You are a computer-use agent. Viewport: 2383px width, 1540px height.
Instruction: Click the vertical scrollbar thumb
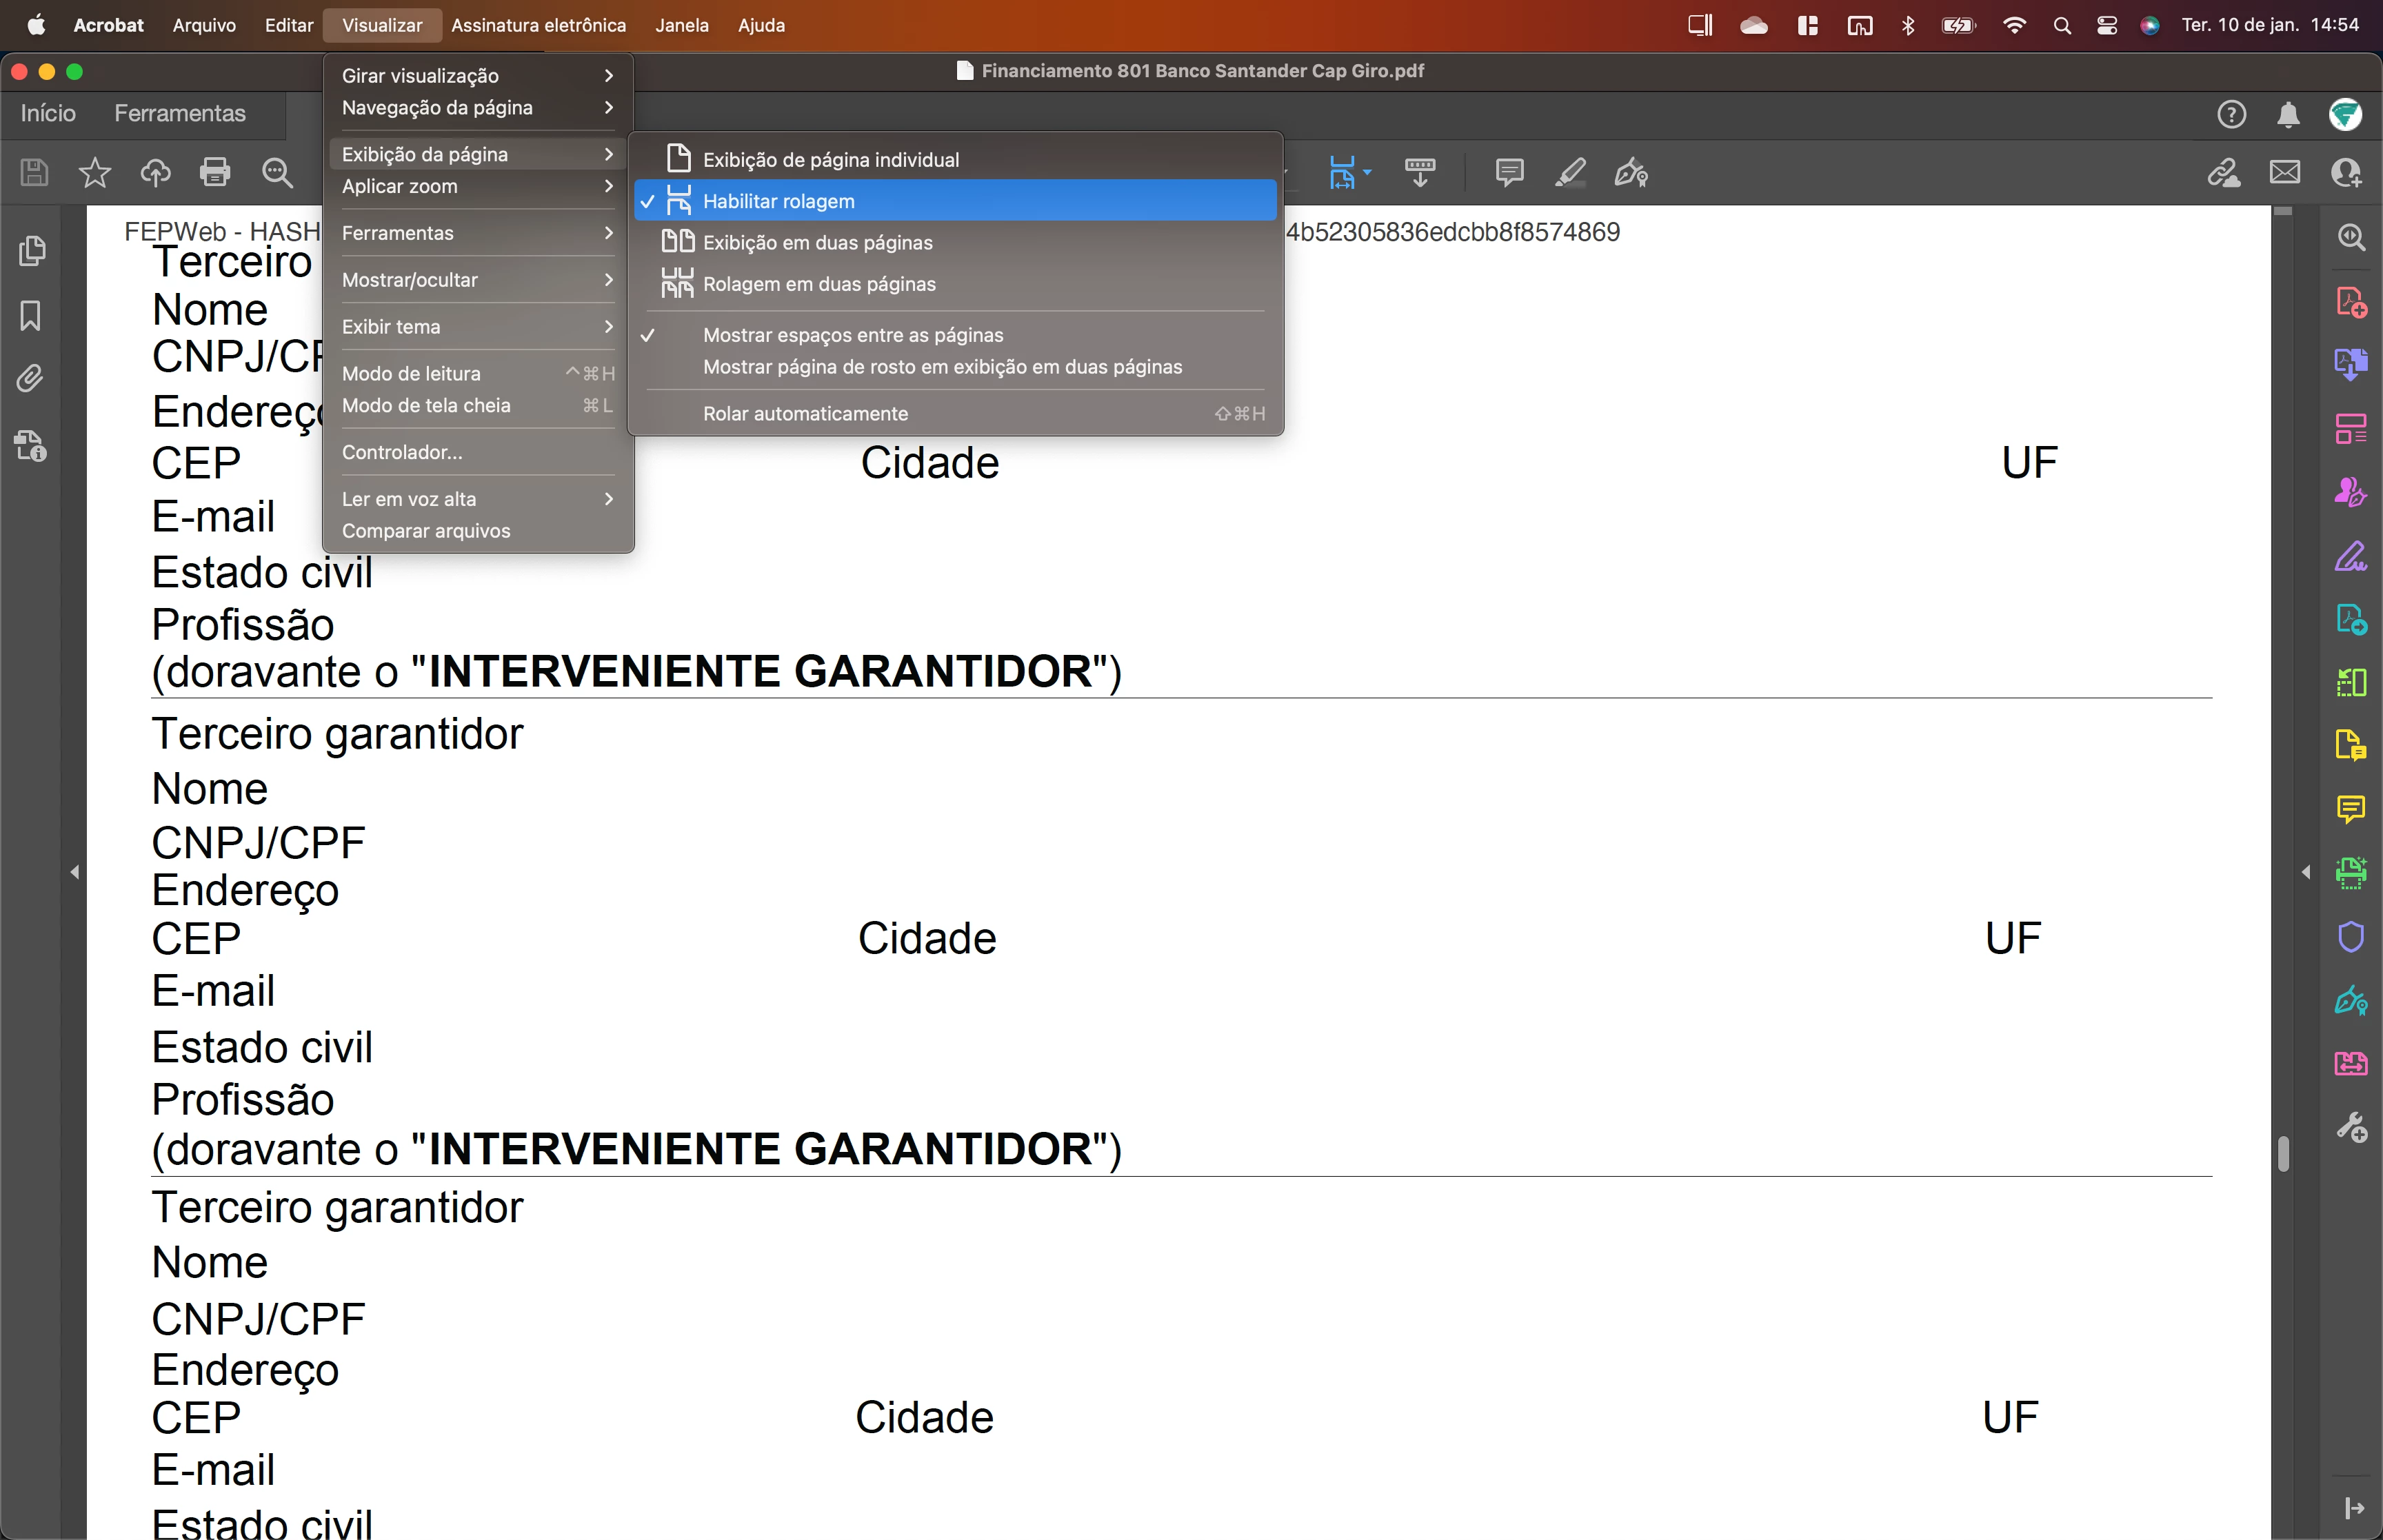pyautogui.click(x=2283, y=1153)
